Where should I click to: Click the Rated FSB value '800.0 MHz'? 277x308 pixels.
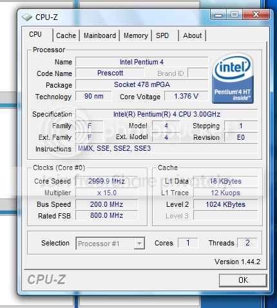(106, 215)
